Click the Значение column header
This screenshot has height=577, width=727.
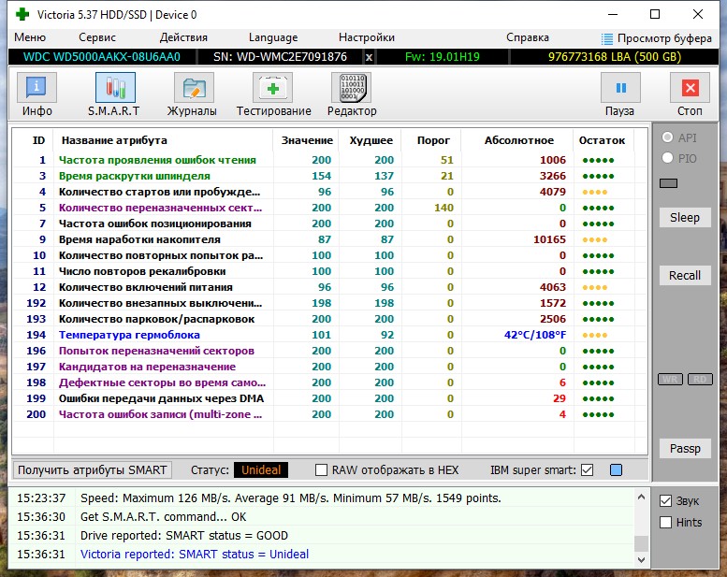(x=307, y=140)
